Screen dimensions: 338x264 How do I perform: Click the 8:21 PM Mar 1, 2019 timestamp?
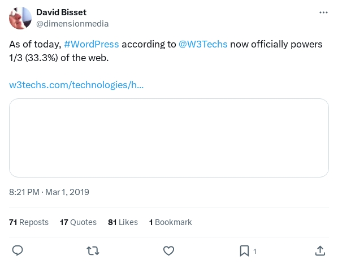coord(49,192)
